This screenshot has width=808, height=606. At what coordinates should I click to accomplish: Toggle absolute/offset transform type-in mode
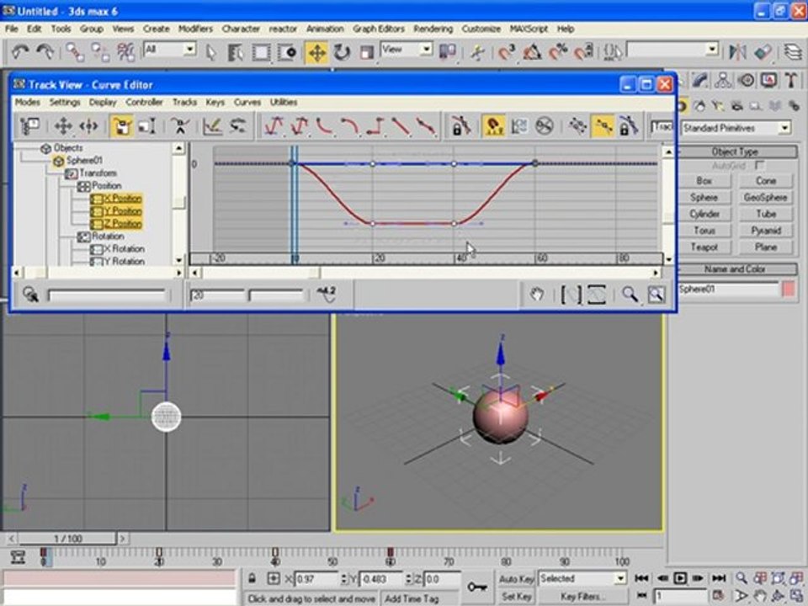point(274,579)
